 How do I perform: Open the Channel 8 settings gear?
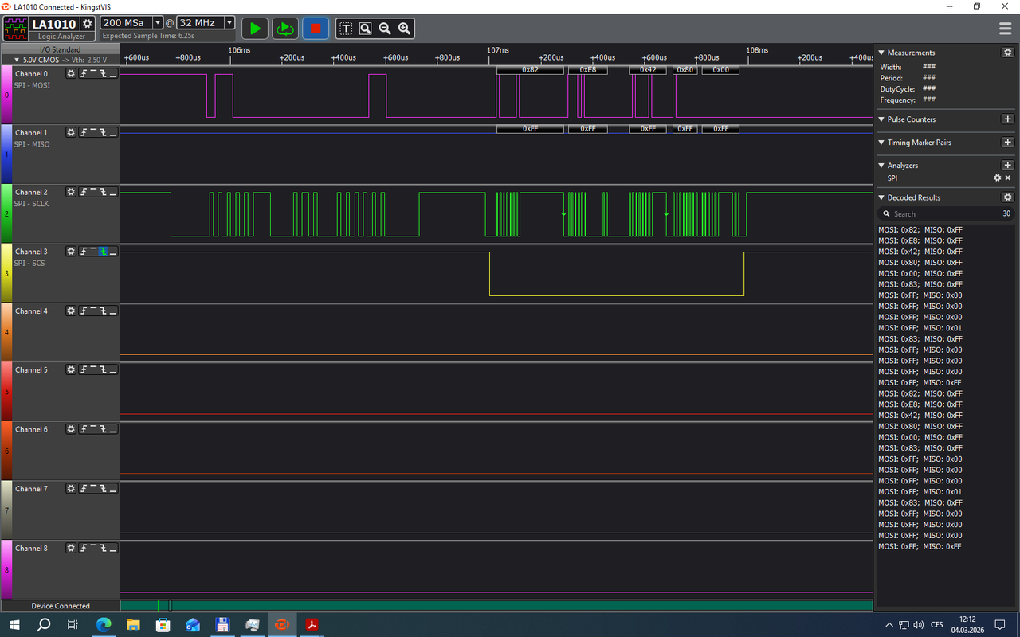(x=71, y=548)
